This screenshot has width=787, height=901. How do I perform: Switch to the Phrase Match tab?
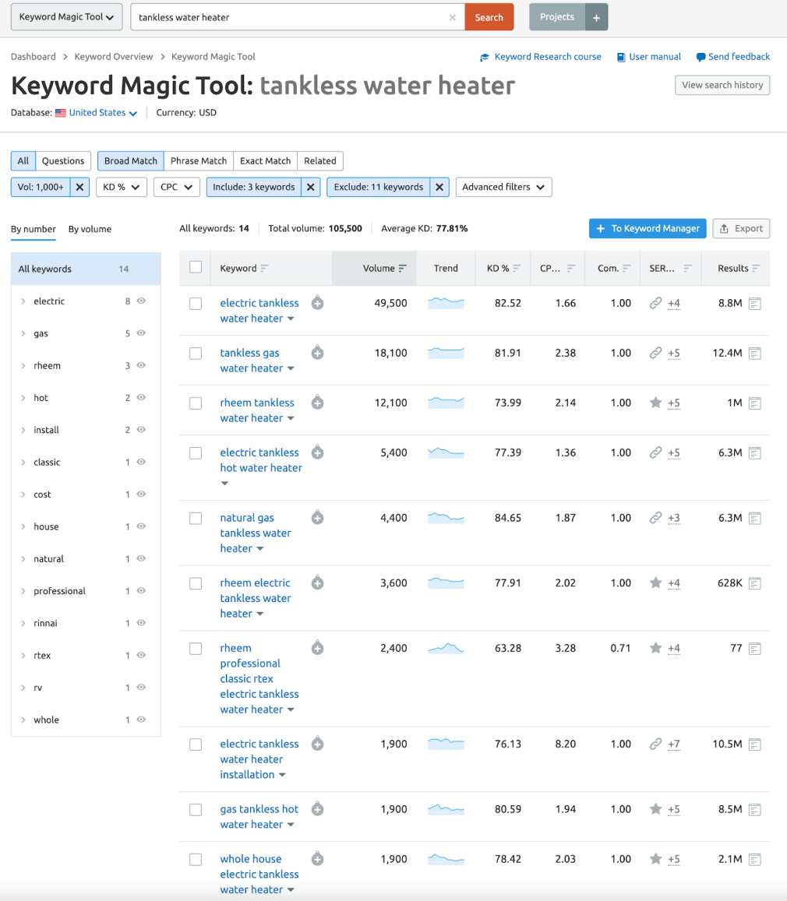198,160
